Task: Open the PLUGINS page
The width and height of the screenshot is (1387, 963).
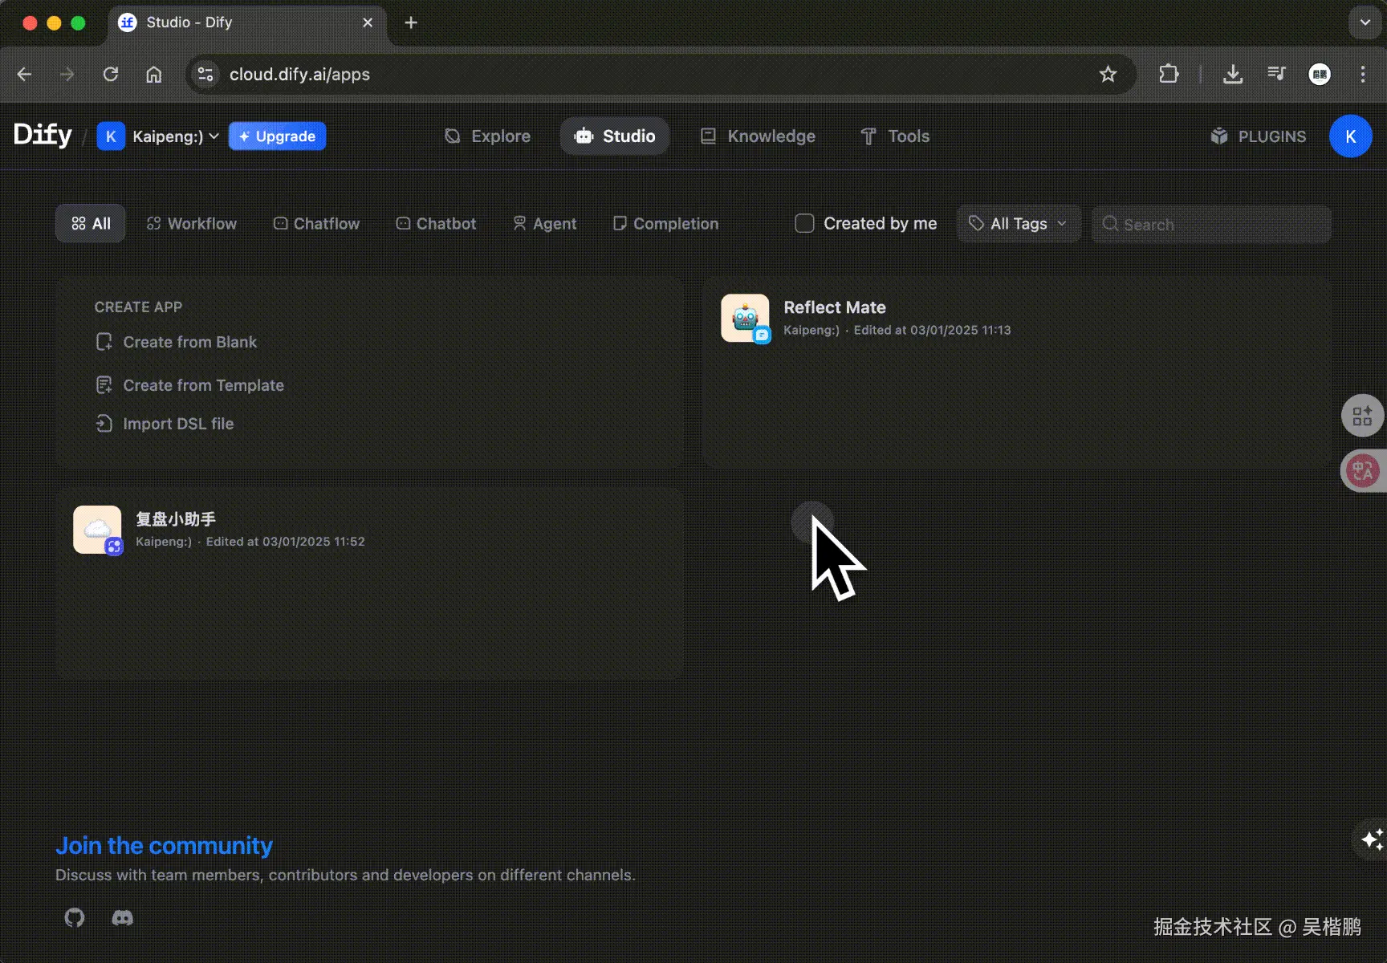Action: [x=1258, y=136]
